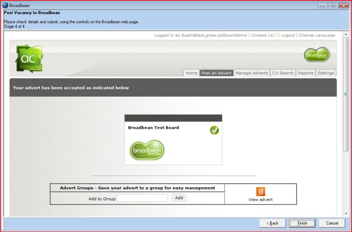Viewport: 352px width, 232px height.
Task: Click the Broadbean Technology logo in board card
Action: point(147,150)
